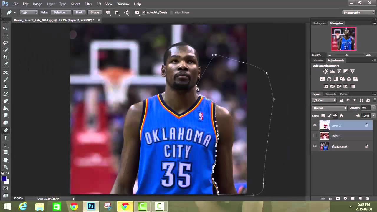
Task: Open the Layers panel flyout menu
Action: tap(374, 94)
